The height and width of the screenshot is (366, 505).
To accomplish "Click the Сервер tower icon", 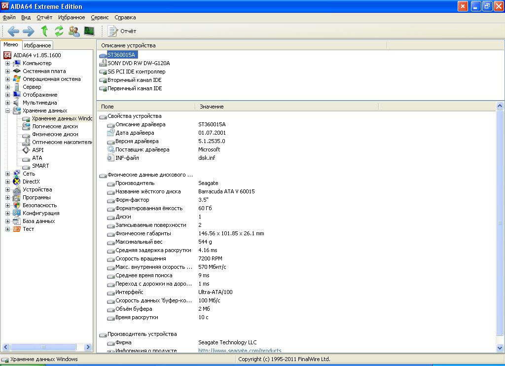I will coord(17,87).
